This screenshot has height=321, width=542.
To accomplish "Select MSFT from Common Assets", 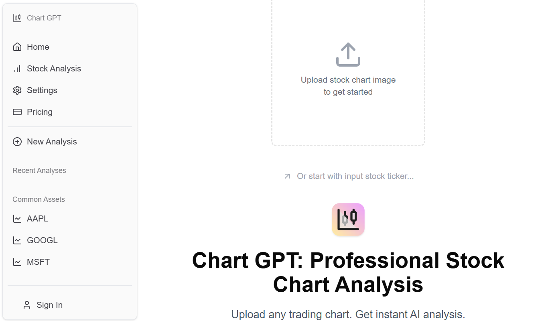I will tap(38, 262).
